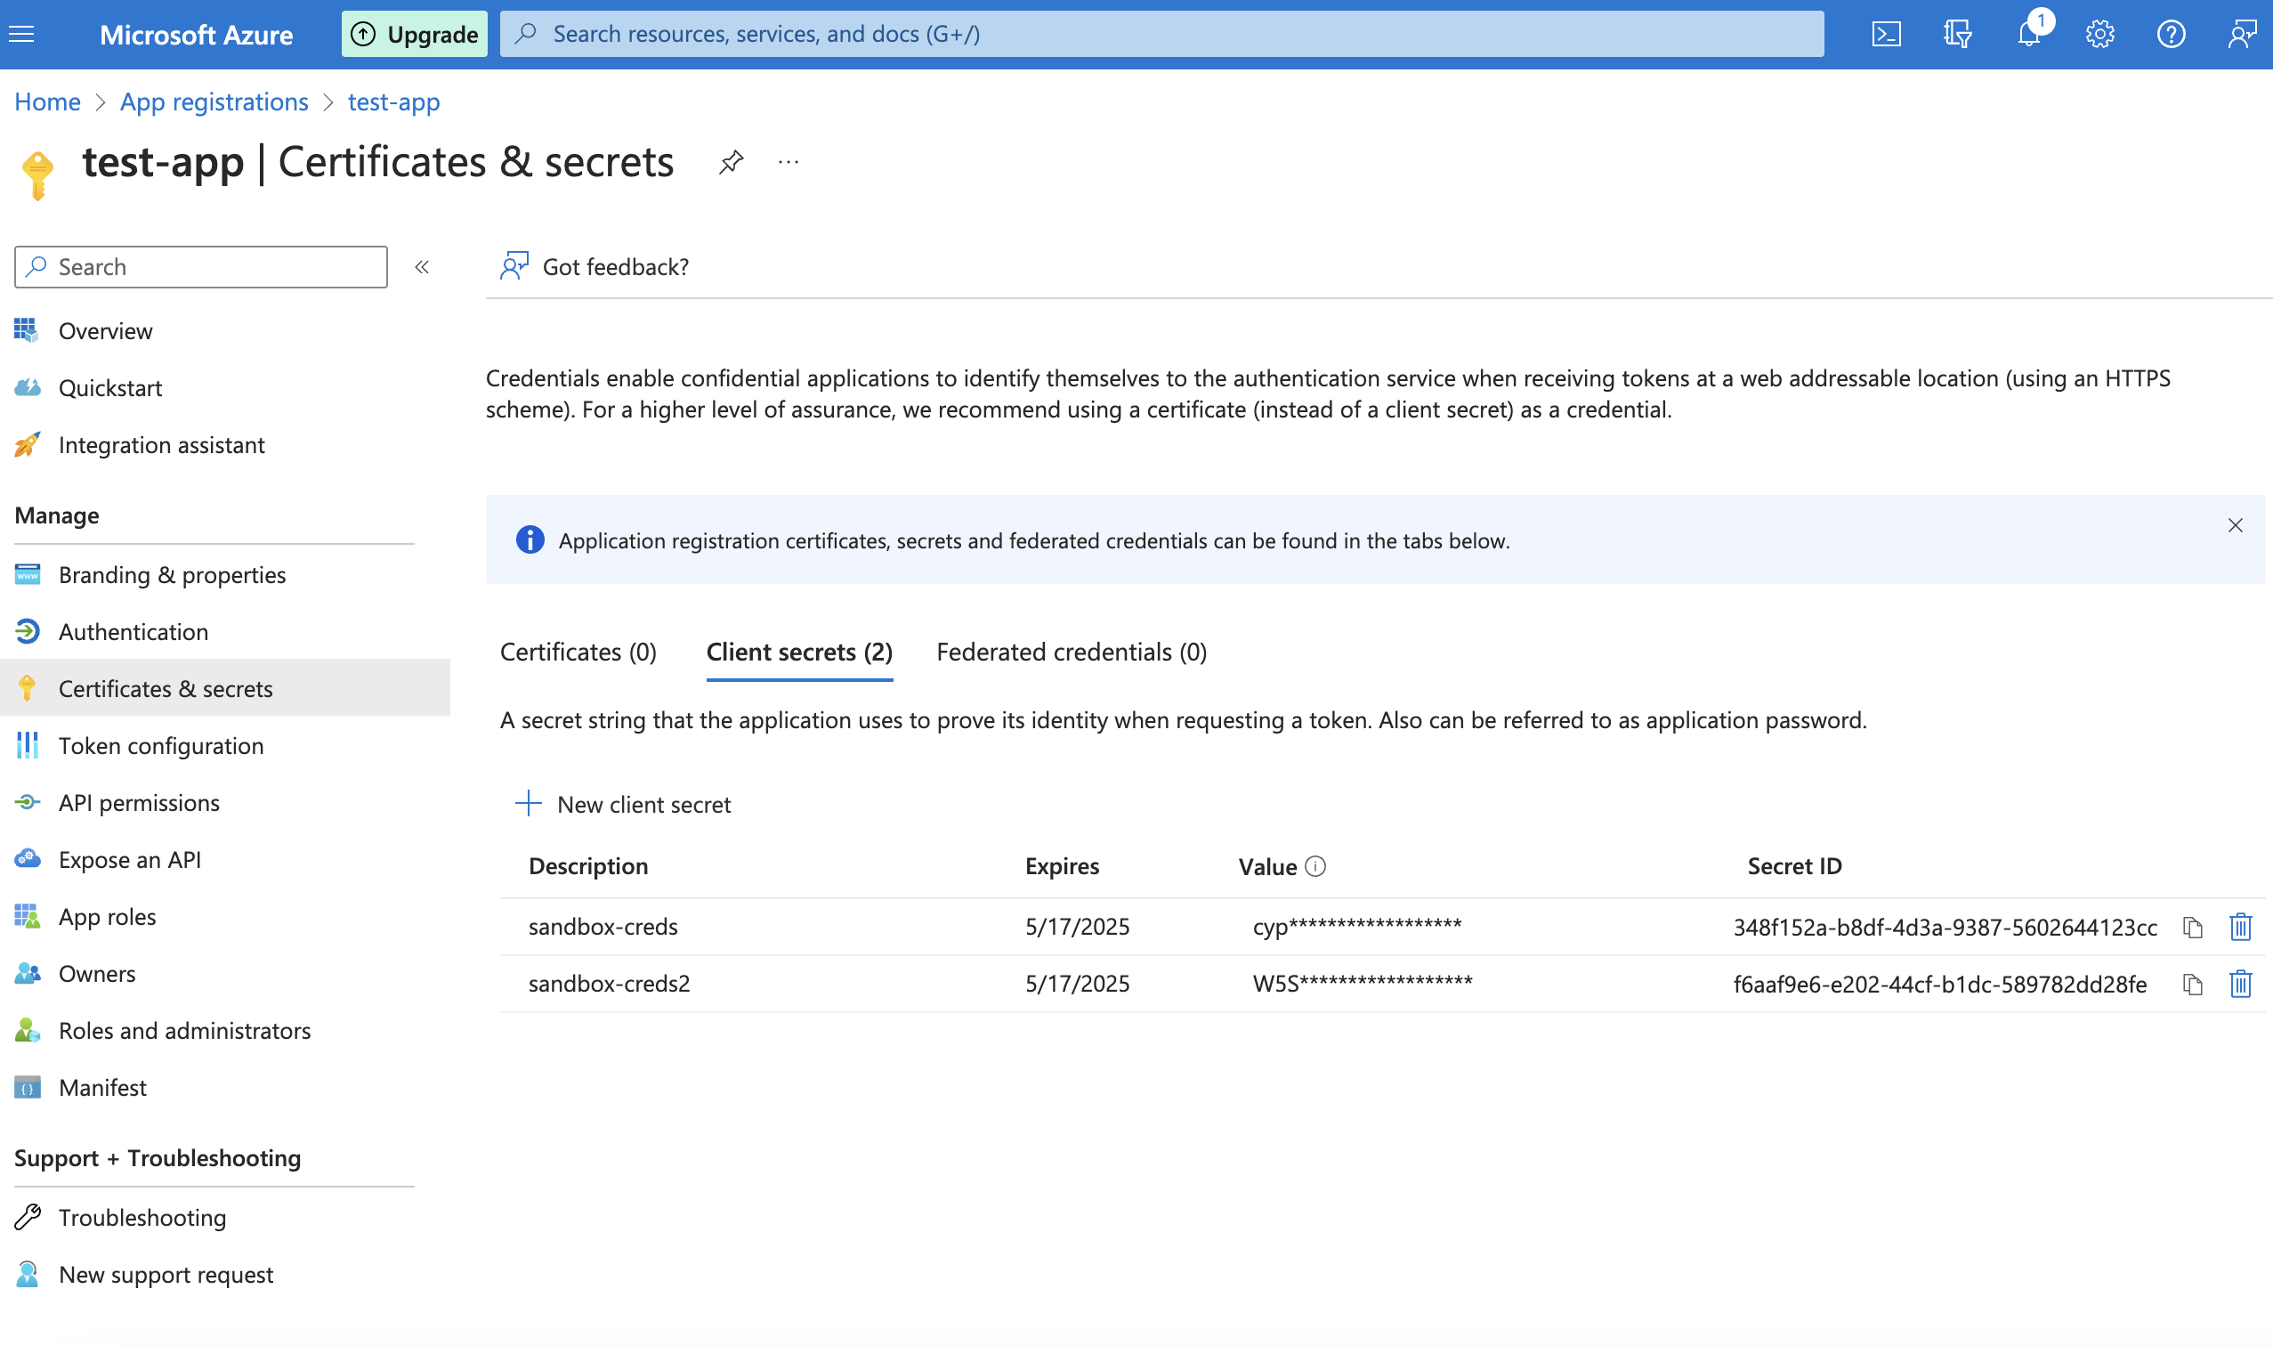This screenshot has height=1346, width=2273.
Task: Click the Help question mark icon
Action: click(x=2171, y=35)
